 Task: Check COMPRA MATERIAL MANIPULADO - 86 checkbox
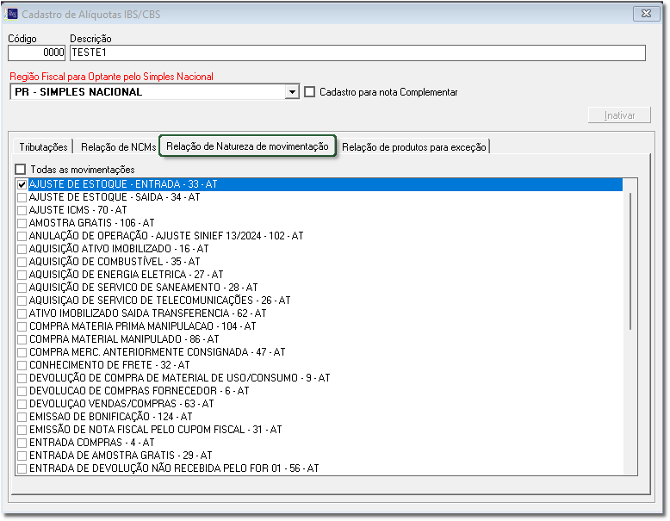tap(22, 339)
